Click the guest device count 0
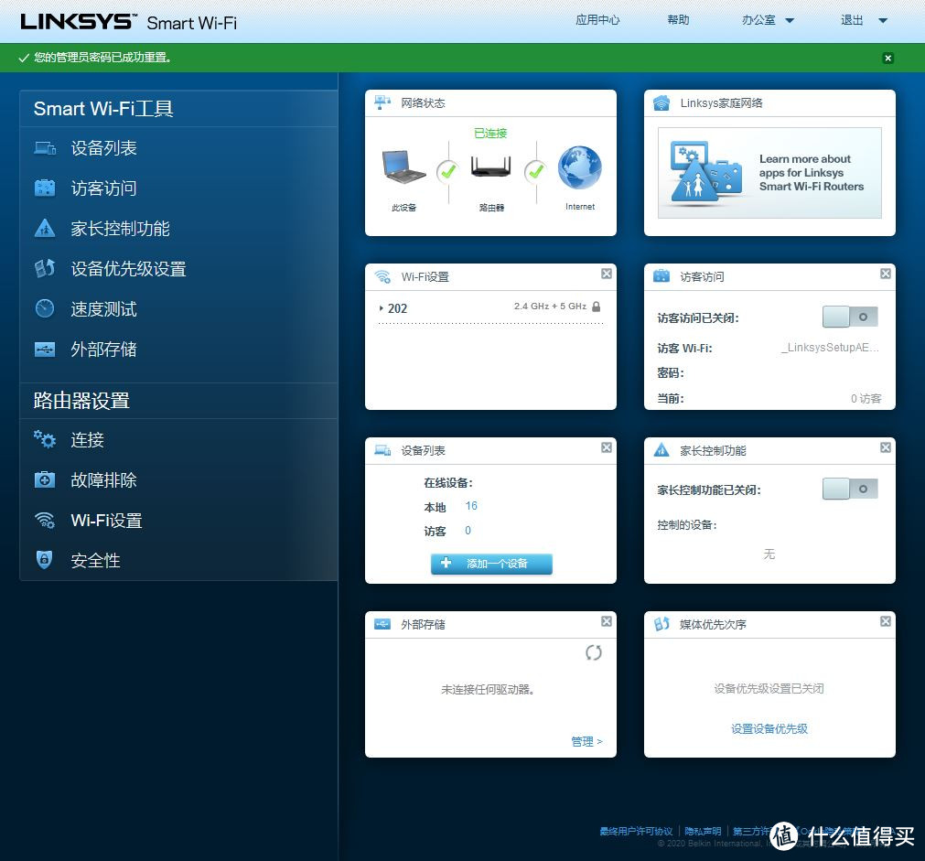 [468, 531]
